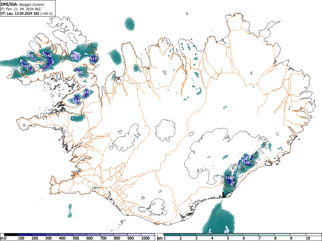Click the '500' label on the meter scale
Viewport: 322px width, 241px height.
(76, 238)
